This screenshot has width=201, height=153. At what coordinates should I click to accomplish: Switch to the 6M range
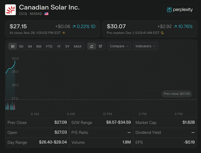coord(39,46)
